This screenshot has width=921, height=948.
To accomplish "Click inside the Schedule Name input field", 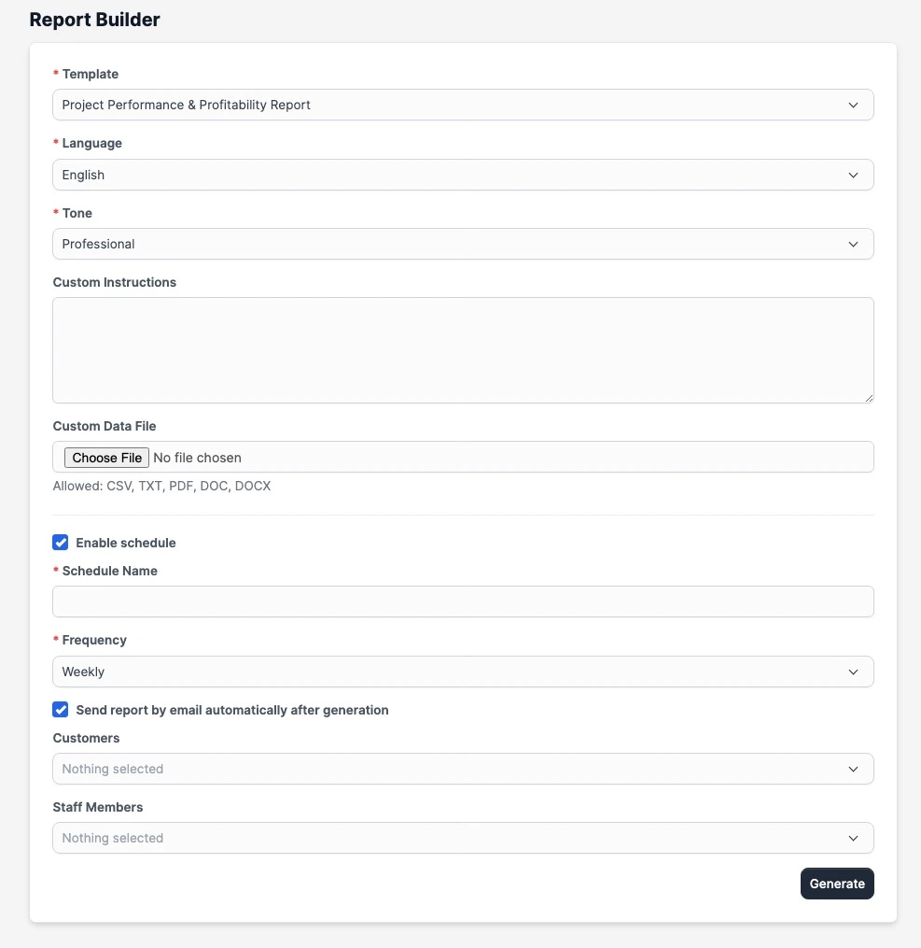I will (x=464, y=601).
